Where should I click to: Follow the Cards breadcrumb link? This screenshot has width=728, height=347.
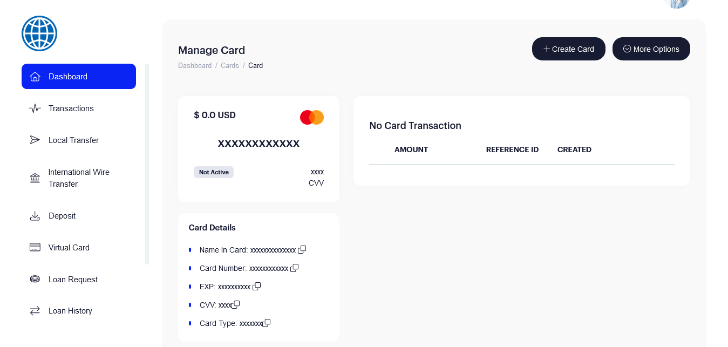click(230, 66)
